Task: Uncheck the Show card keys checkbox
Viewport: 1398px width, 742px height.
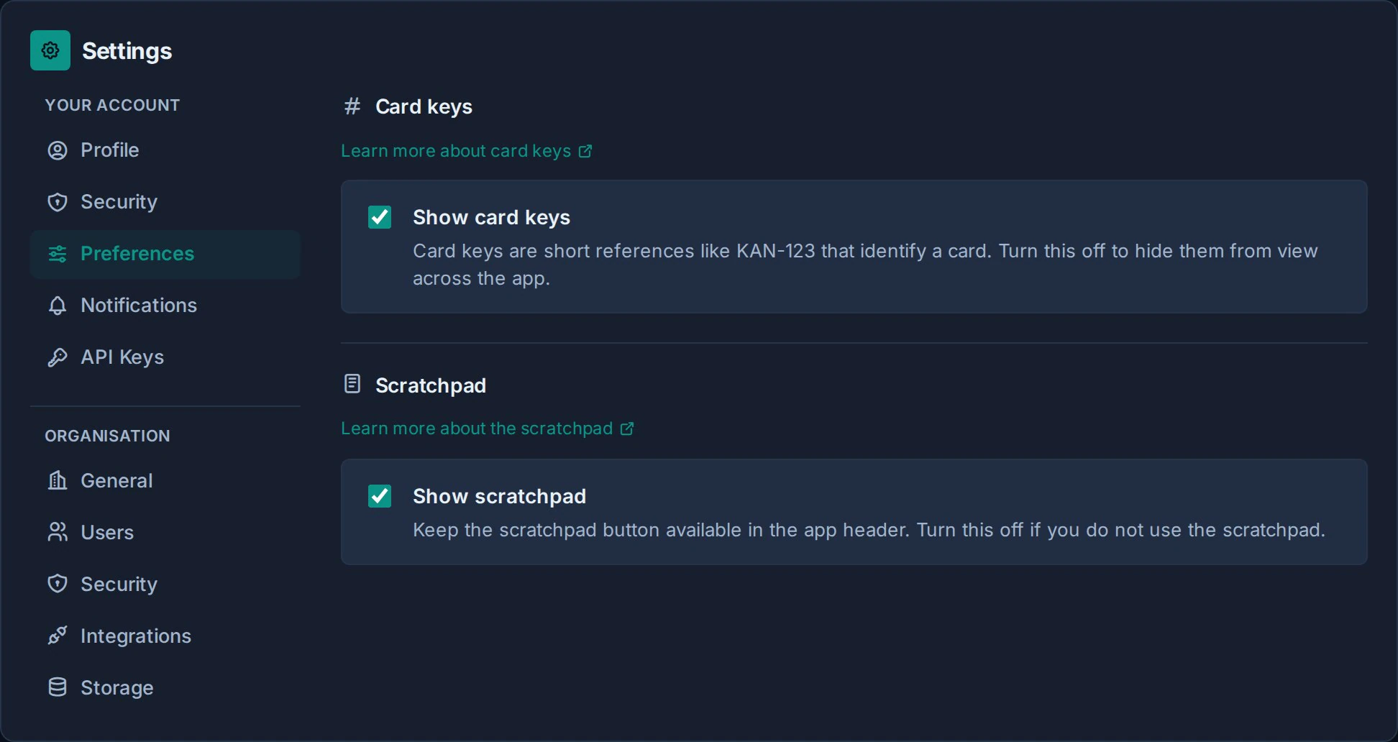Action: 380,217
